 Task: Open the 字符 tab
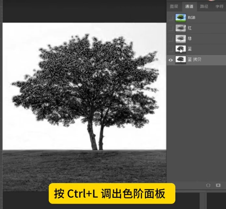coord(219,6)
